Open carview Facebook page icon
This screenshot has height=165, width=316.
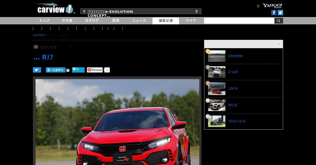(274, 13)
